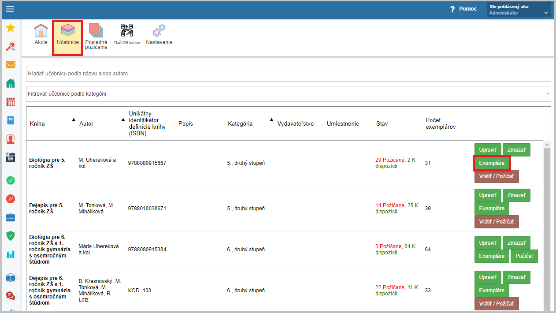Open the orange envelope messages icon

click(11, 65)
